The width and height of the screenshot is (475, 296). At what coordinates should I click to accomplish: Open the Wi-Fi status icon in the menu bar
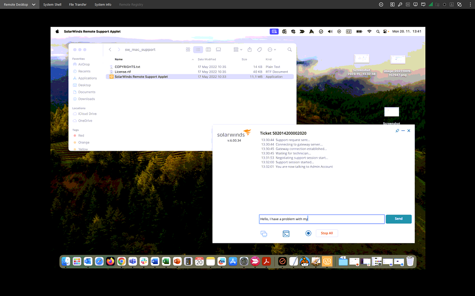pyautogui.click(x=369, y=31)
